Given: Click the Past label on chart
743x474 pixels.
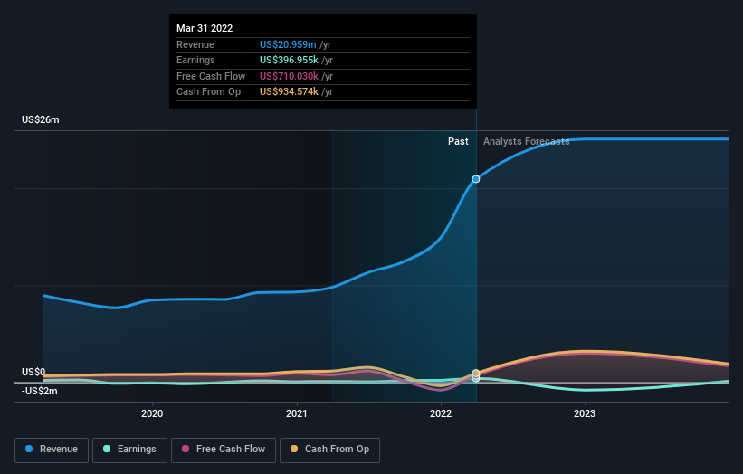Looking at the screenshot, I should [458, 141].
